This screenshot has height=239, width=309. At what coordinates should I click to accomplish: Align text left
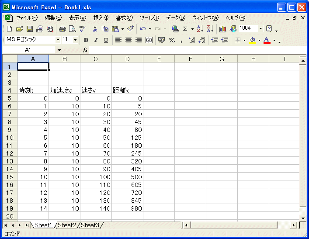coord(118,40)
